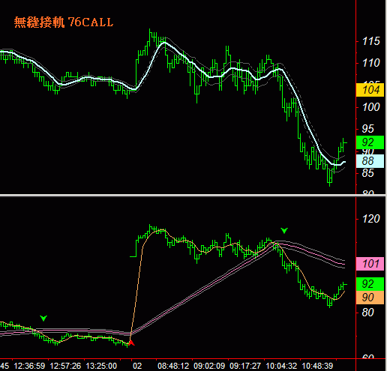Viewport: 387px width, 371px height.
Task: Click the 115 axis value
Action: point(371,41)
